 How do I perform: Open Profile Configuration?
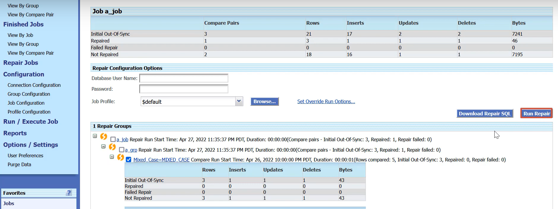coord(29,112)
